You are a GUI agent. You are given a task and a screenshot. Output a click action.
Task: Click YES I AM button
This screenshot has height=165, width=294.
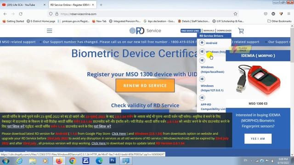[258, 138]
